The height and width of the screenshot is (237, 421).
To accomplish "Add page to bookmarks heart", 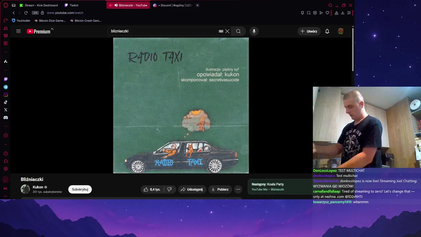I will 327,13.
